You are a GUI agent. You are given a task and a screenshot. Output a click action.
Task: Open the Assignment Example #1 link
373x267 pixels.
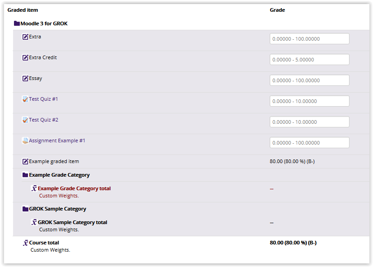[57, 141]
